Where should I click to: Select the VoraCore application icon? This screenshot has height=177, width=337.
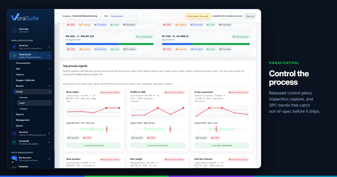pos(14,47)
